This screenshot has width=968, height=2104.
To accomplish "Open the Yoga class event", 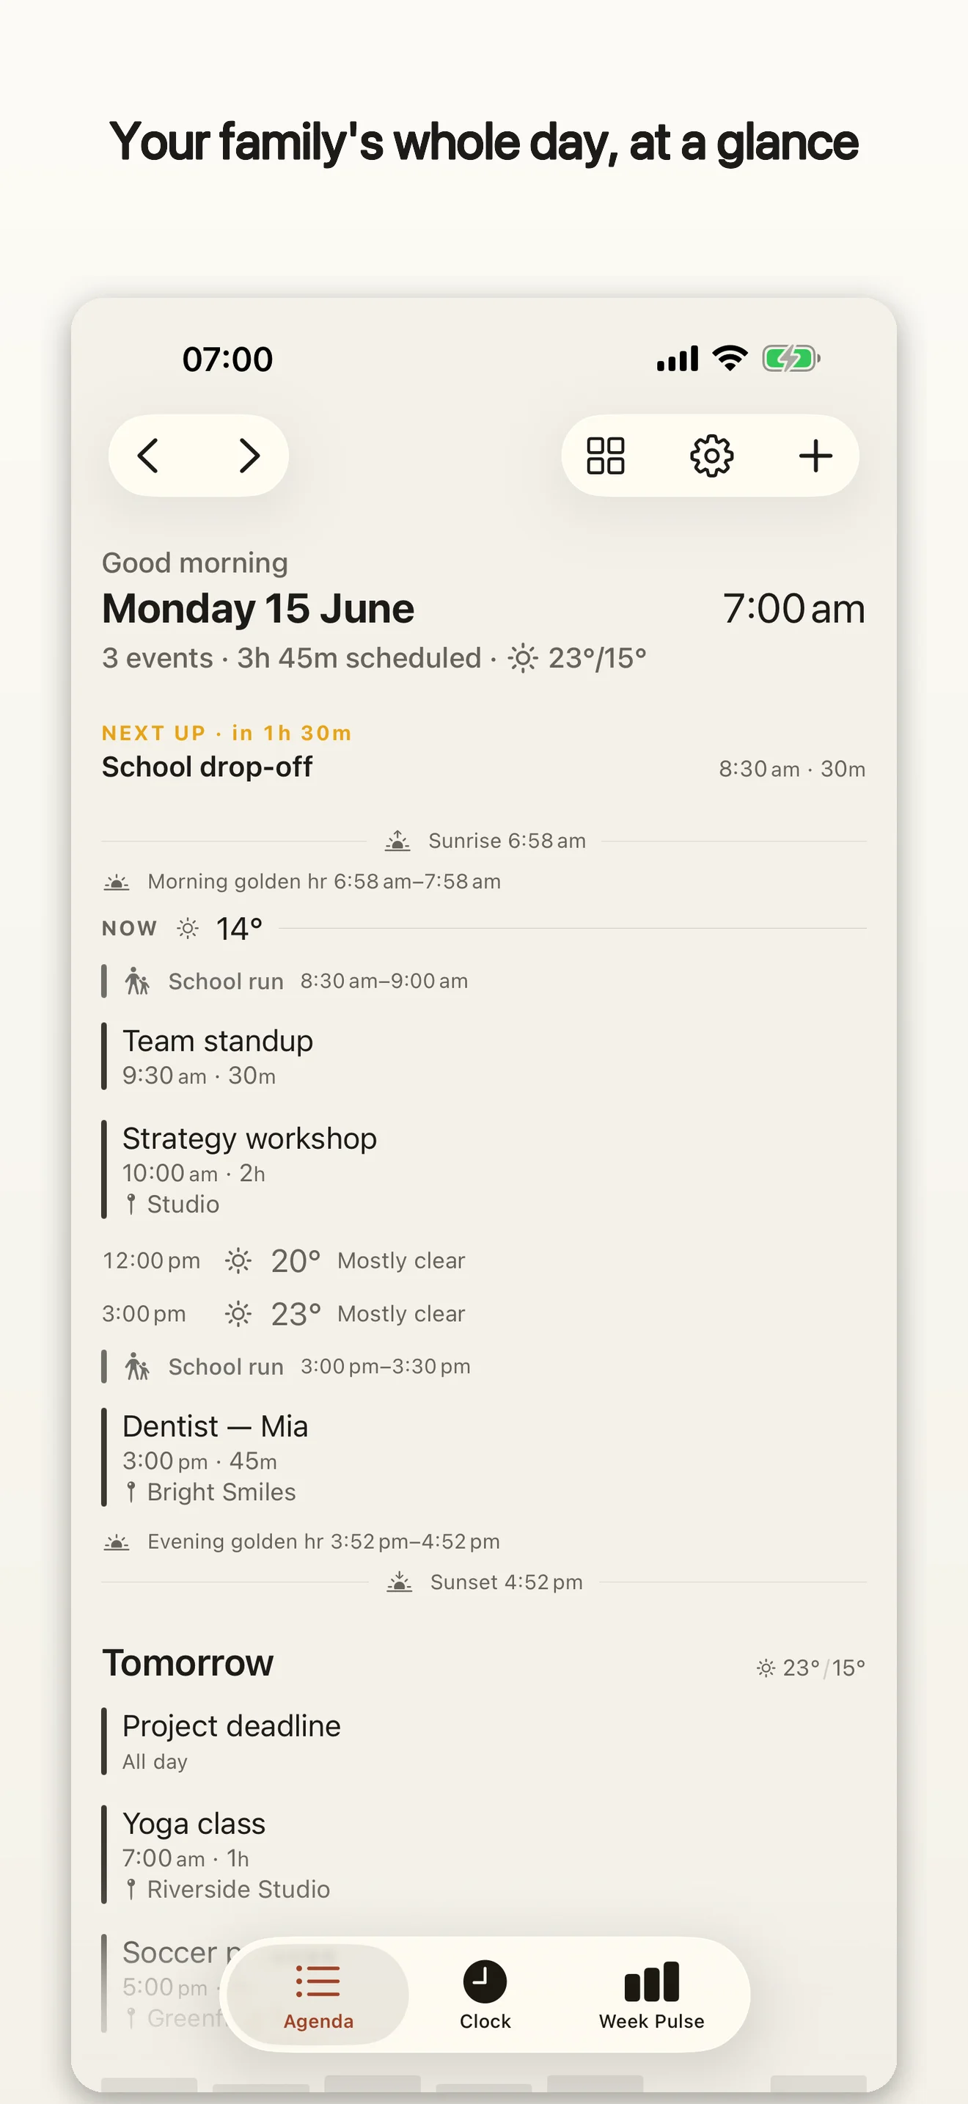I will tap(483, 1854).
